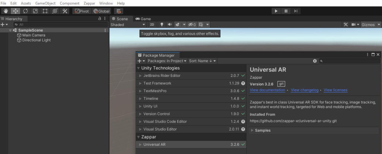Viewport: 382px width, 154px height.
Task: Toggle grid snapping button
Action: pos(119,11)
